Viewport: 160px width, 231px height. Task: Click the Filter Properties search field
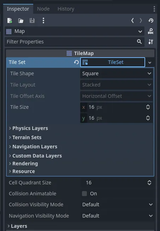coord(75,42)
